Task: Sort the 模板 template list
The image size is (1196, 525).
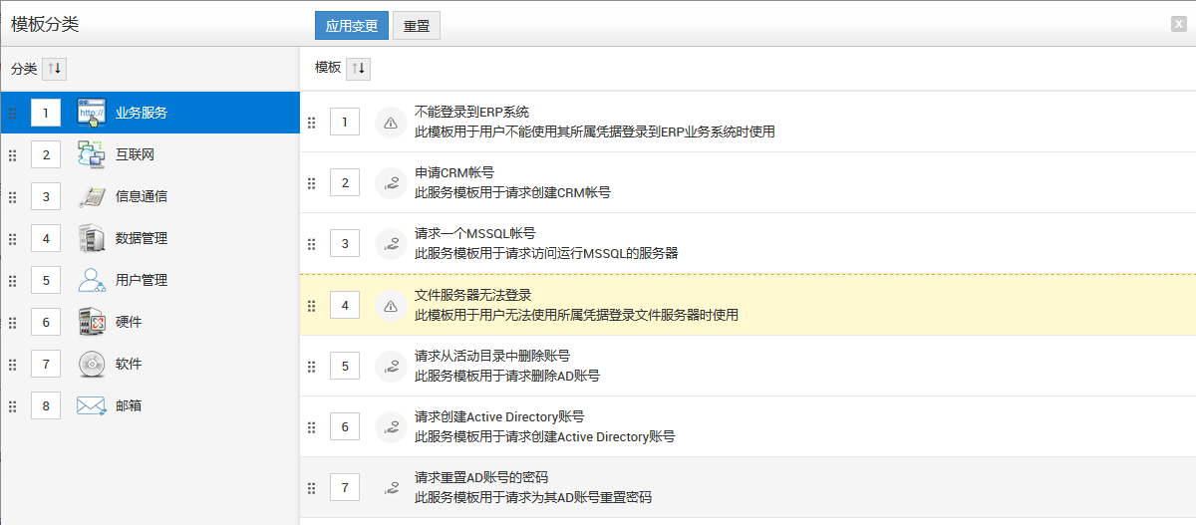Action: 359,68
